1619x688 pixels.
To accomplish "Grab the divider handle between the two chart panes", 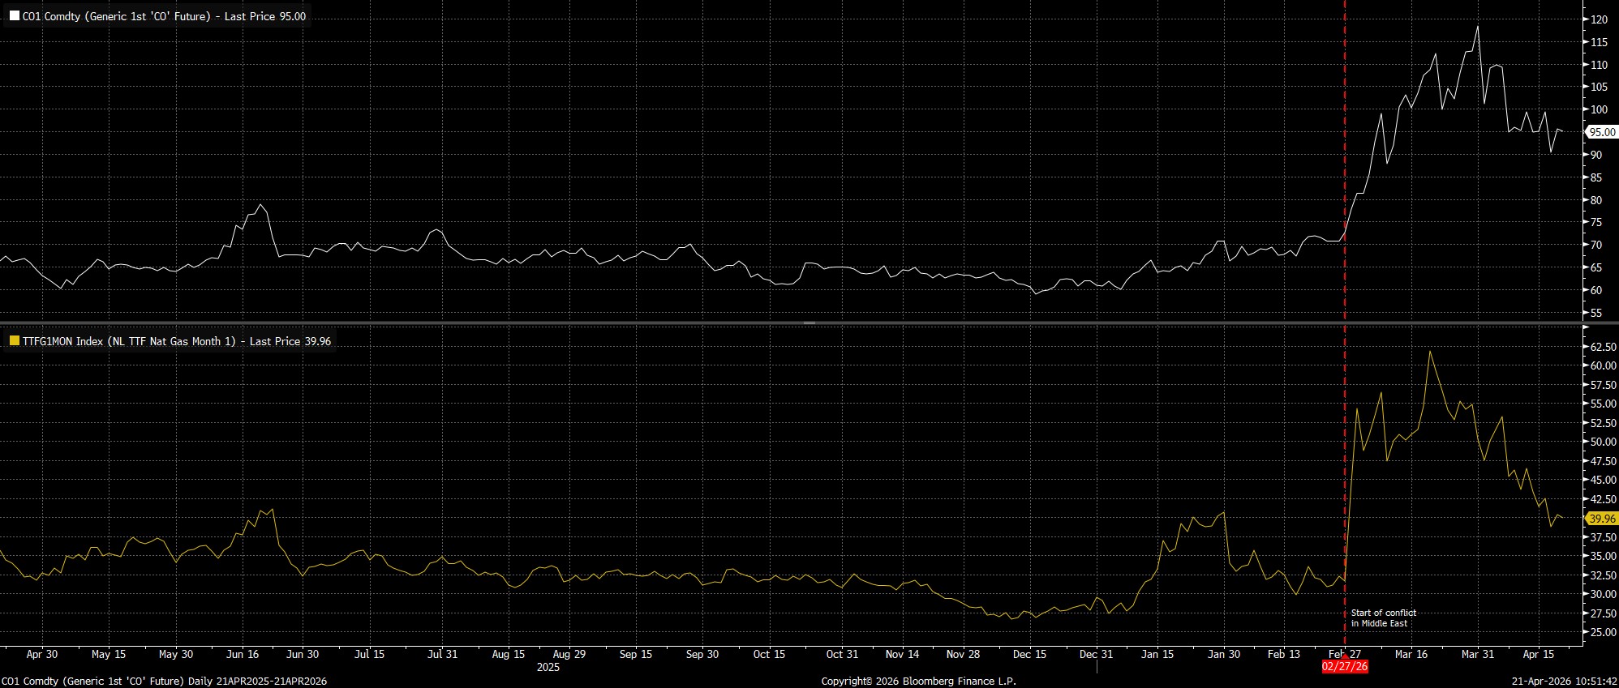I will tap(809, 323).
